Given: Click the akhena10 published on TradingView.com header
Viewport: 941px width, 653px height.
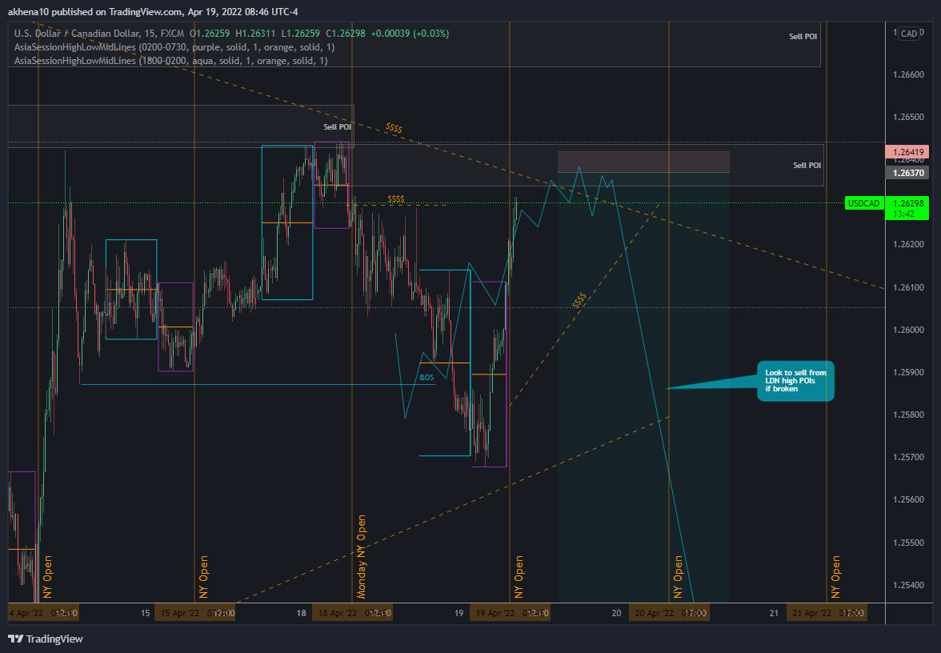Looking at the screenshot, I should coord(153,12).
